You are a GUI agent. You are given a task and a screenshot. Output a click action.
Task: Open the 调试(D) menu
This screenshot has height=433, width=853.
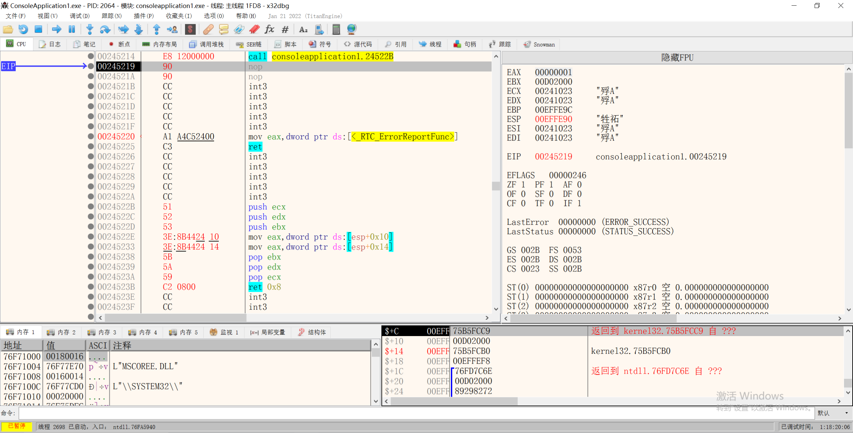coord(79,16)
